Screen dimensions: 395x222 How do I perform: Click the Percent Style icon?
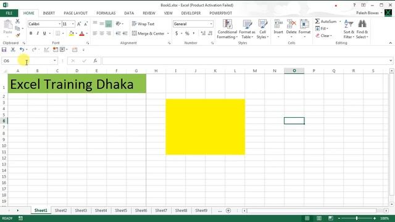click(x=187, y=33)
